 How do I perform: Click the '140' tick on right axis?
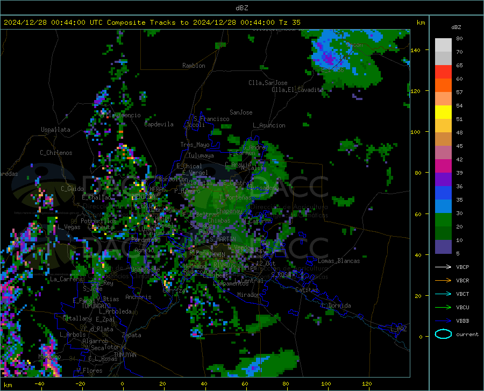[415, 51]
